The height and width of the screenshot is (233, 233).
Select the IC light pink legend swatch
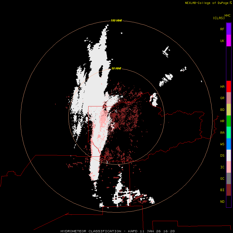pos(229,167)
